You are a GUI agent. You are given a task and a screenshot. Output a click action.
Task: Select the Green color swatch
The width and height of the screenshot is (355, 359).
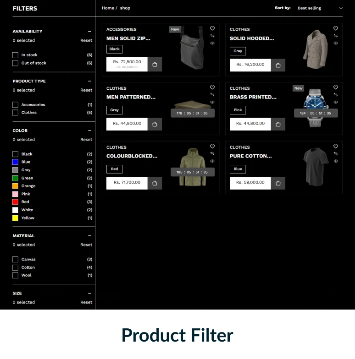(x=16, y=178)
